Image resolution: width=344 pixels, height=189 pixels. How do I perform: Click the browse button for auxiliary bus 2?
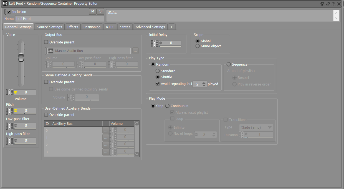pos(106,145)
